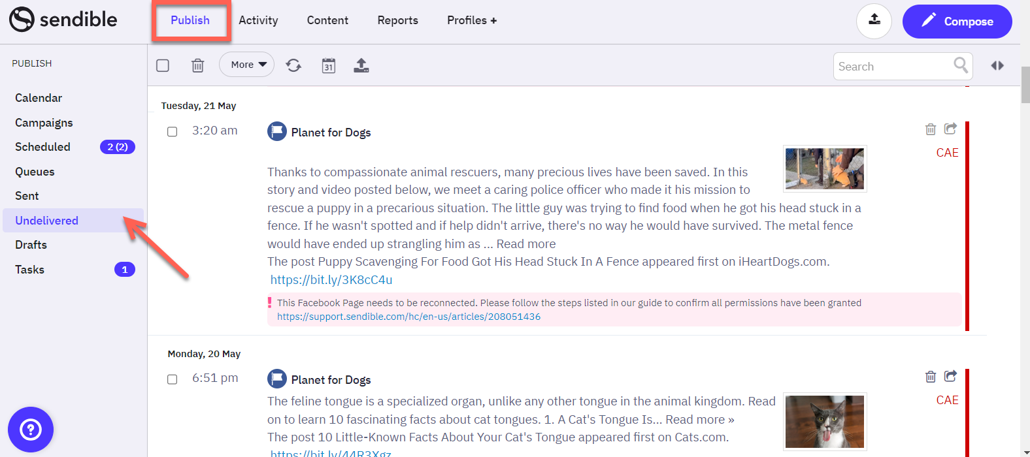
Task: Click the Planet for Dogs name at 6:51 pm
Action: click(x=331, y=380)
